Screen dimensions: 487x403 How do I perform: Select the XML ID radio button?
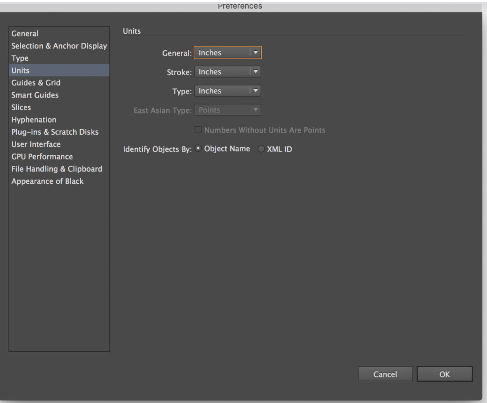click(261, 149)
